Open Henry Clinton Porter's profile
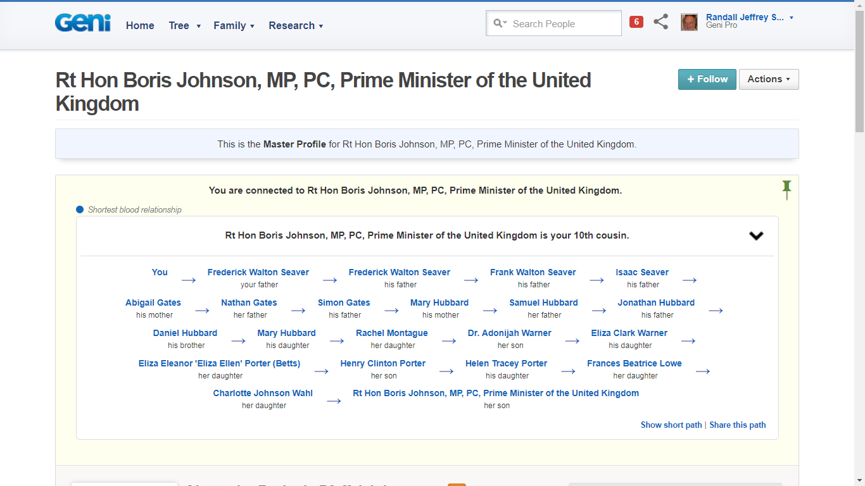Viewport: 865px width, 486px height. pyautogui.click(x=382, y=363)
